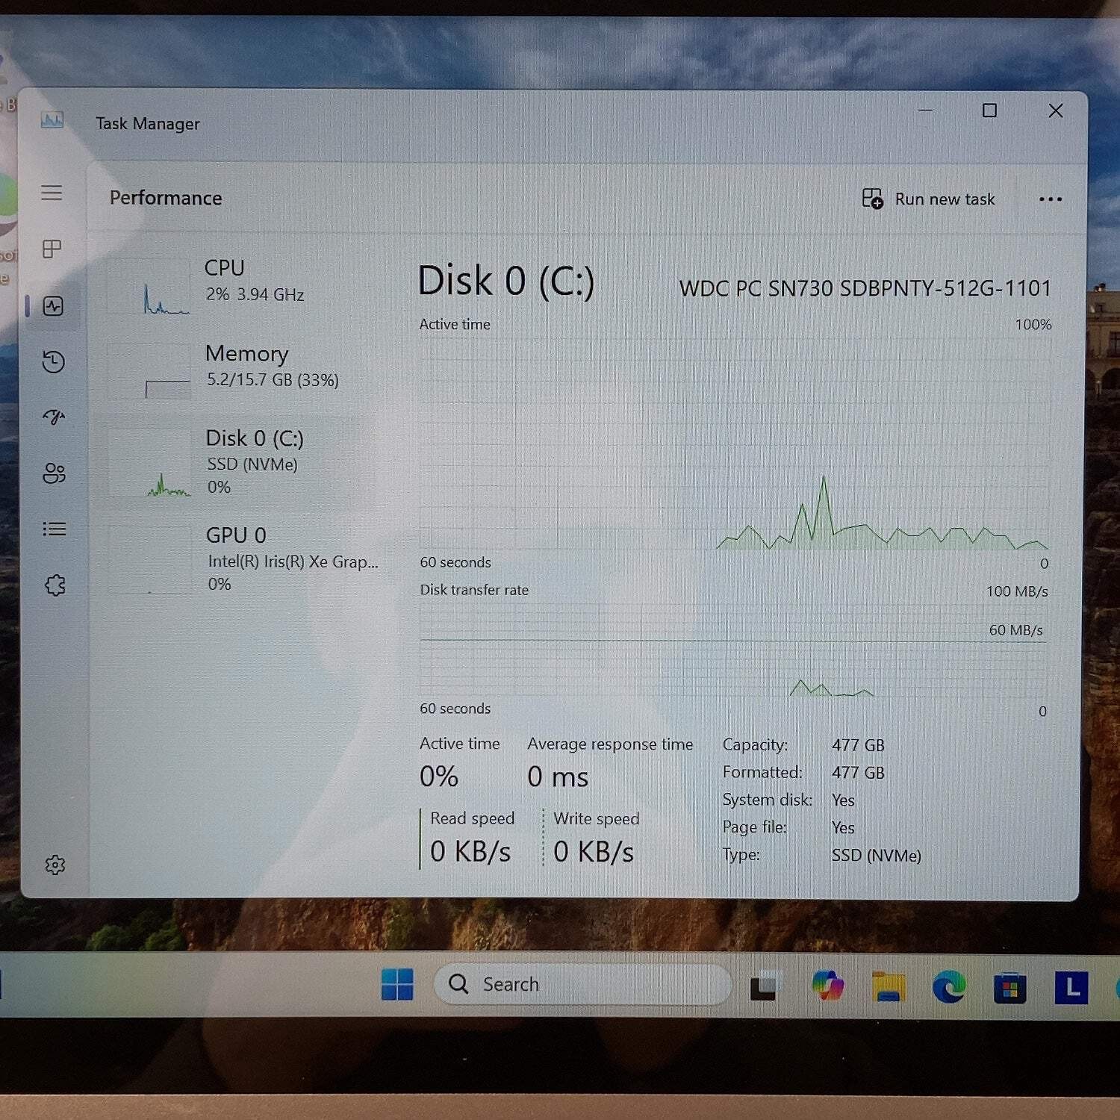Viewport: 1120px width, 1120px height.
Task: Click the taskbar Search box
Action: click(x=582, y=984)
